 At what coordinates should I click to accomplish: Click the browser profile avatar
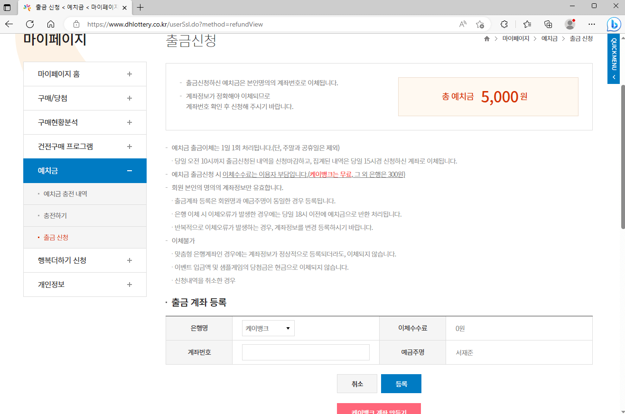[569, 24]
